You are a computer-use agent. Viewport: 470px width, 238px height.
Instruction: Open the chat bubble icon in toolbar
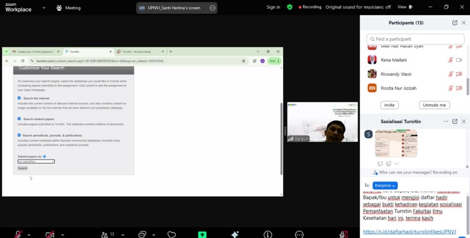(x=142, y=235)
